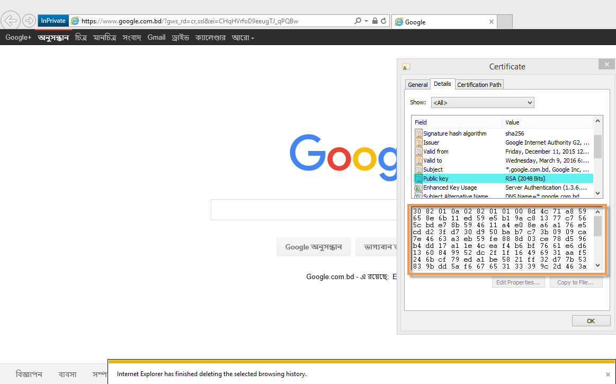The width and height of the screenshot is (616, 384).
Task: Click the Certificate dialog title icon
Action: (x=406, y=67)
